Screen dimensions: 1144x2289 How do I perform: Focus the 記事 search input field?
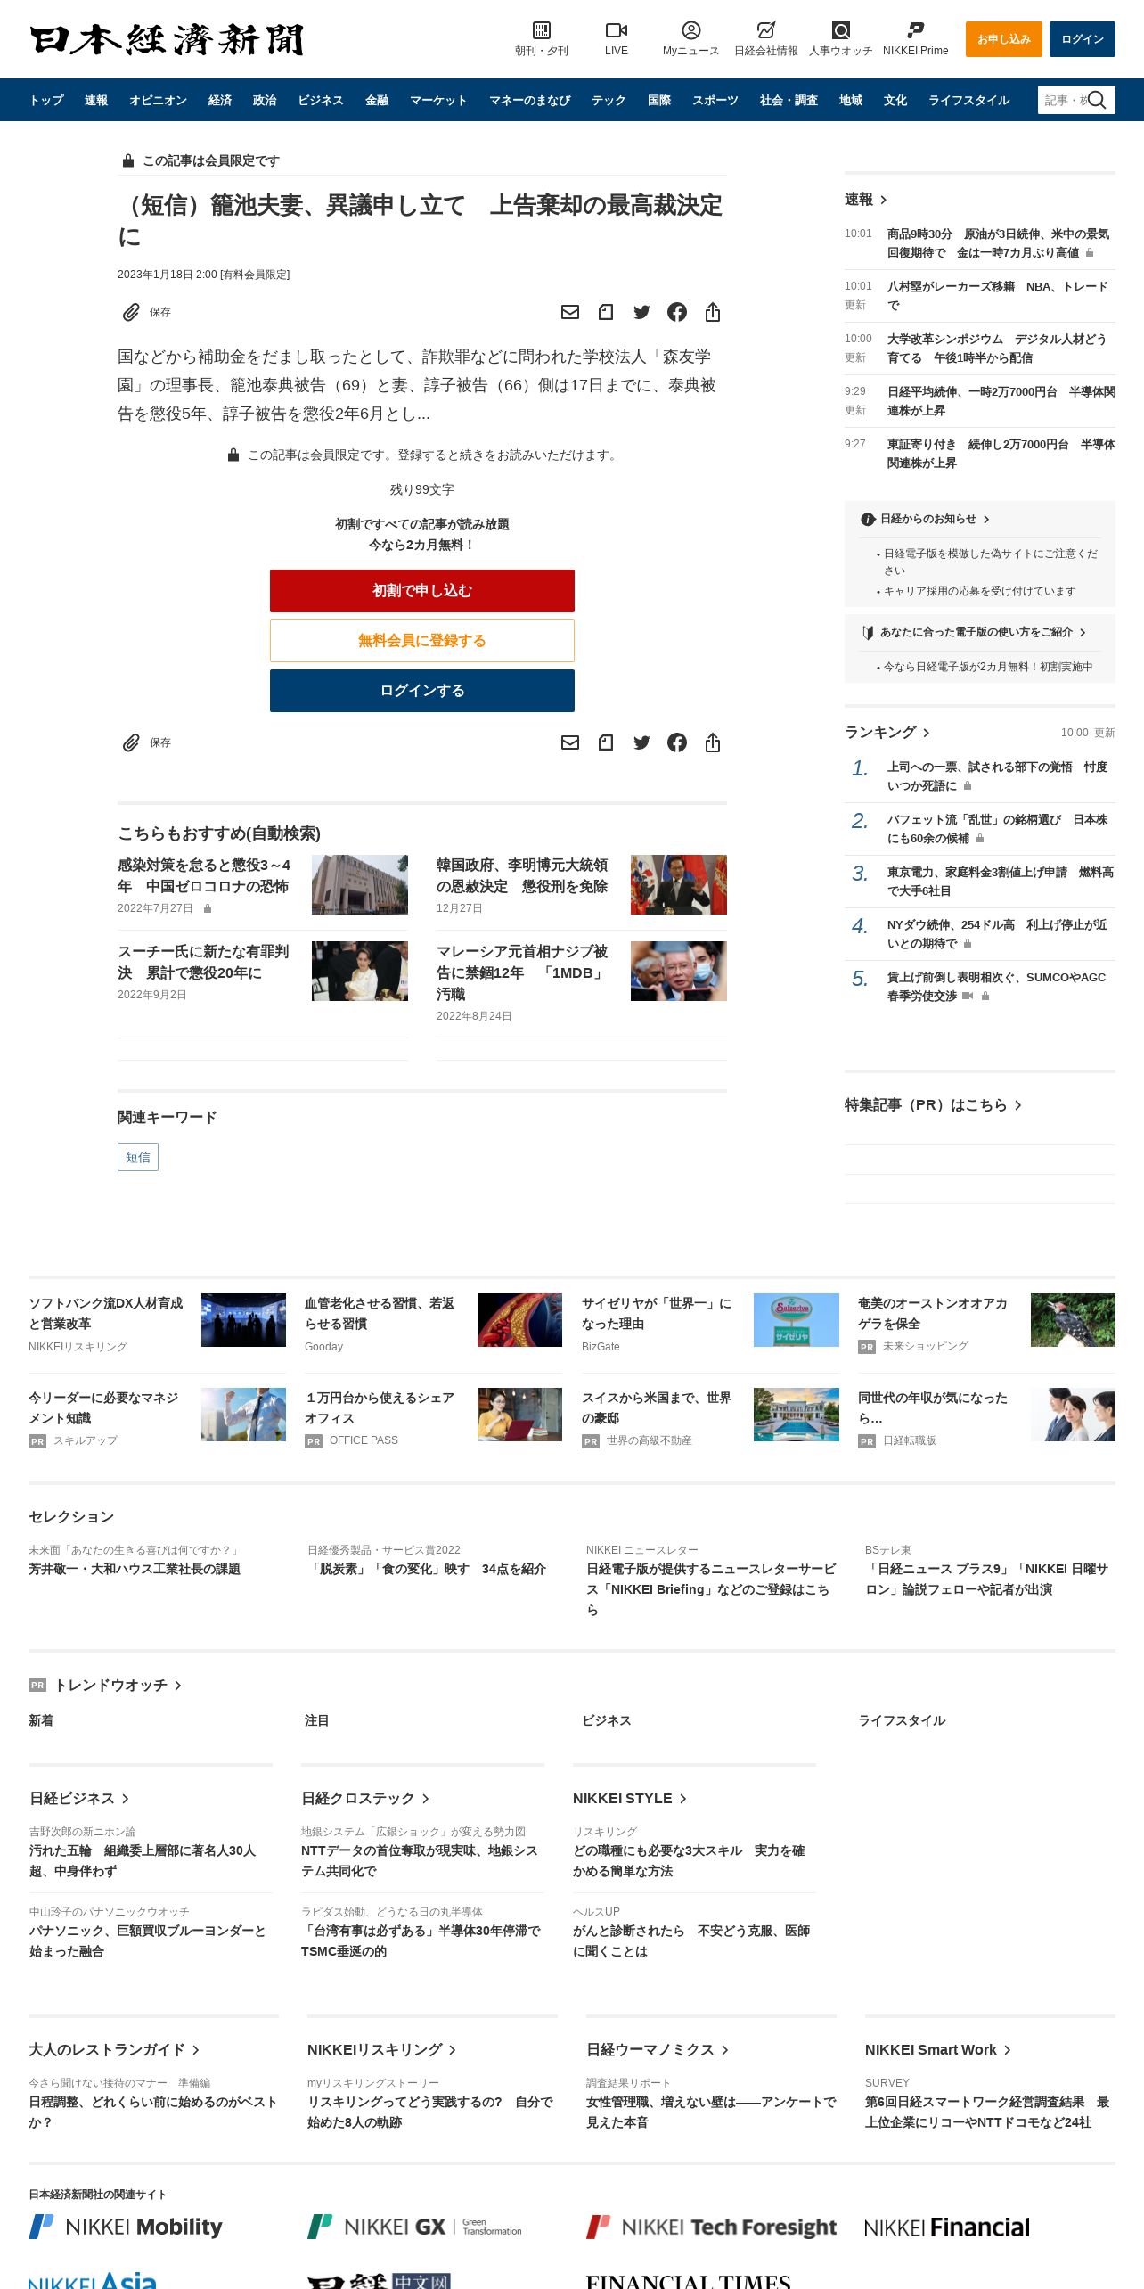(1064, 100)
